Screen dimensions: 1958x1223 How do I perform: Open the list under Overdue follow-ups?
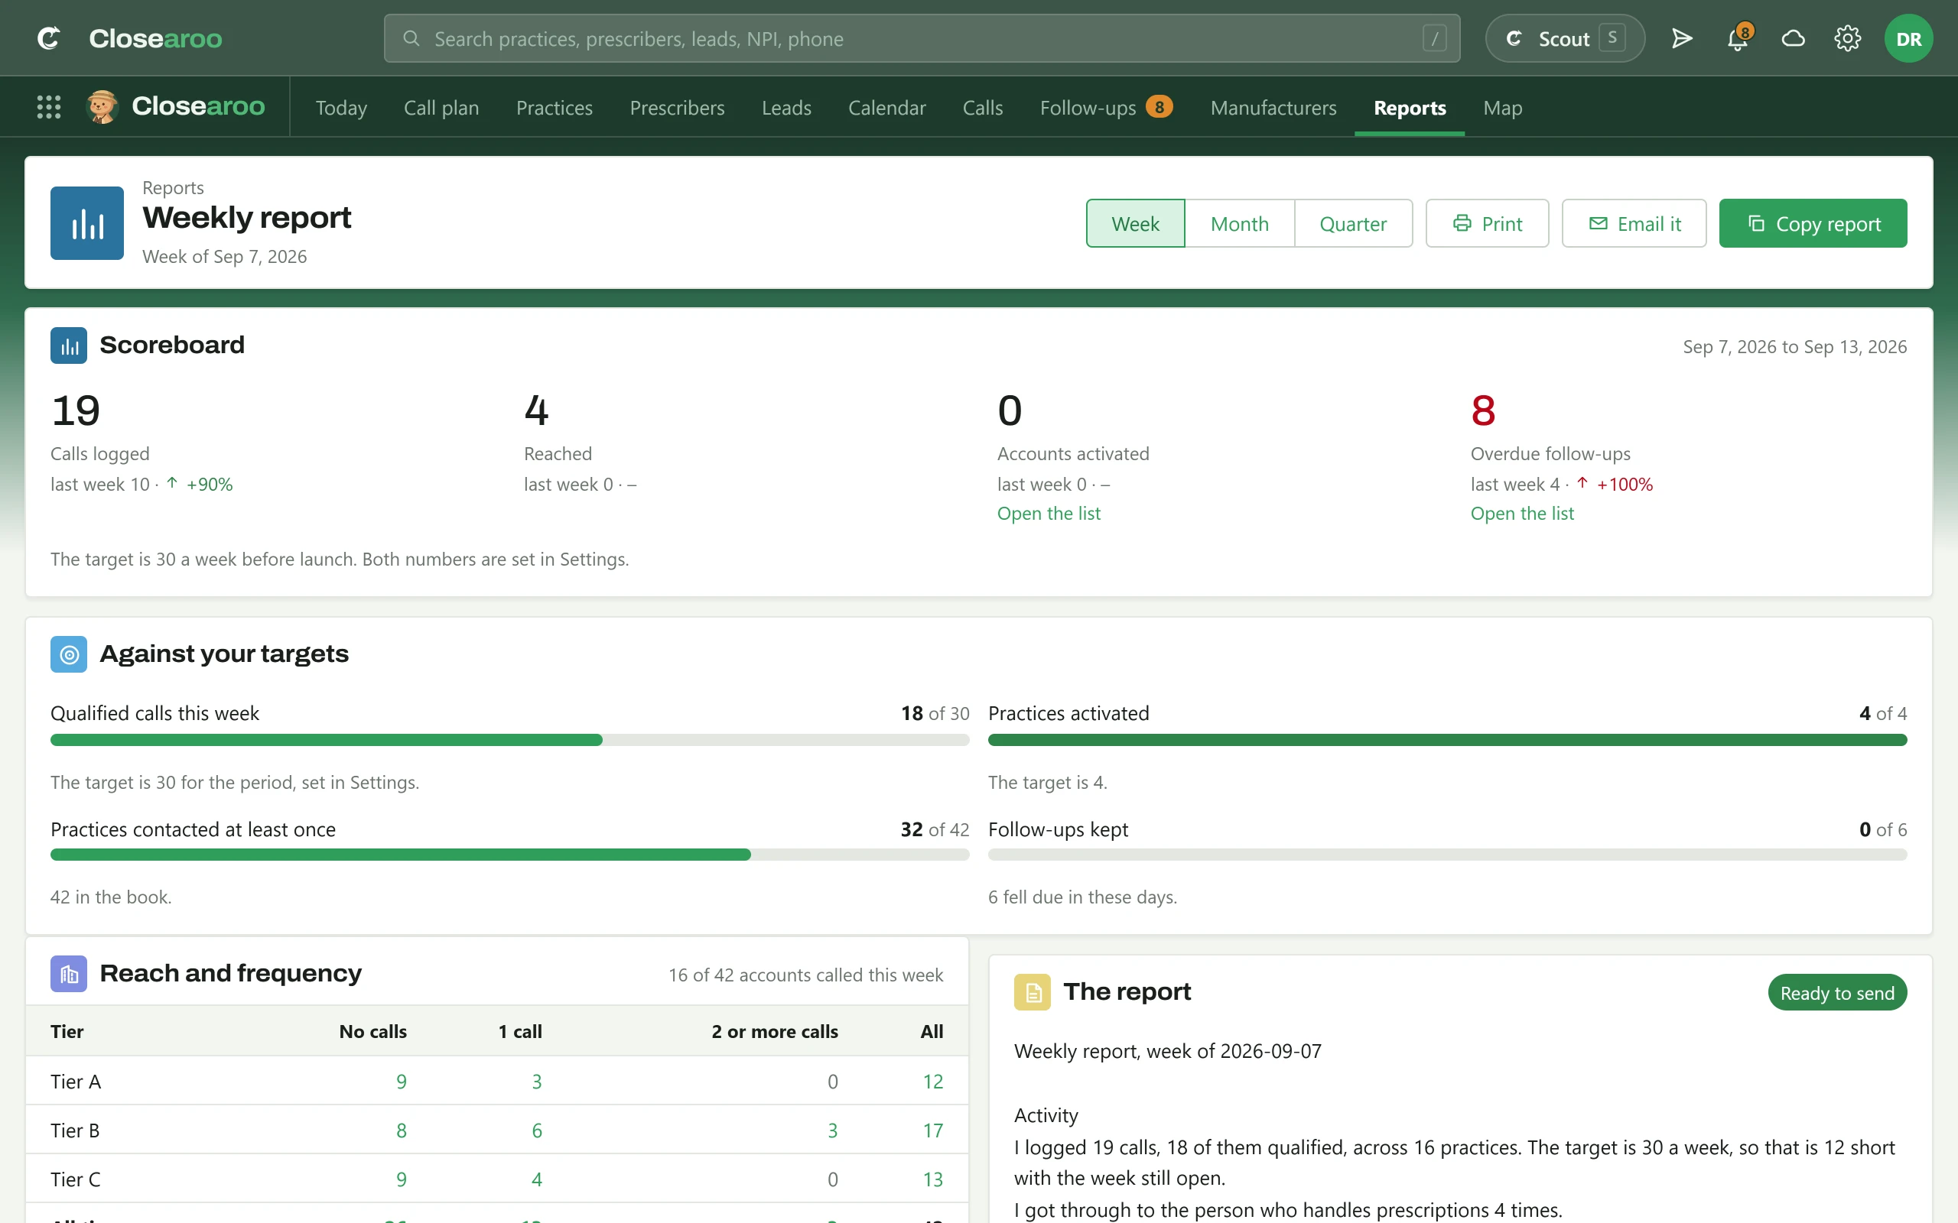(1522, 513)
